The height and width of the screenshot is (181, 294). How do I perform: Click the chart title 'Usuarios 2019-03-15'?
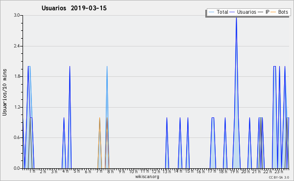[74, 8]
